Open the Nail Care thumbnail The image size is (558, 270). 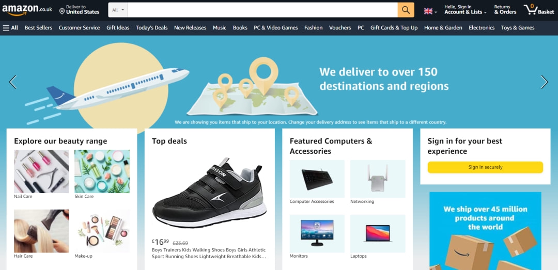pyautogui.click(x=41, y=171)
